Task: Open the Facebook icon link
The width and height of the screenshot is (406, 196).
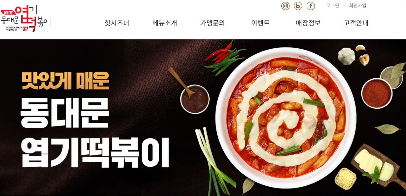Action: coord(311,6)
